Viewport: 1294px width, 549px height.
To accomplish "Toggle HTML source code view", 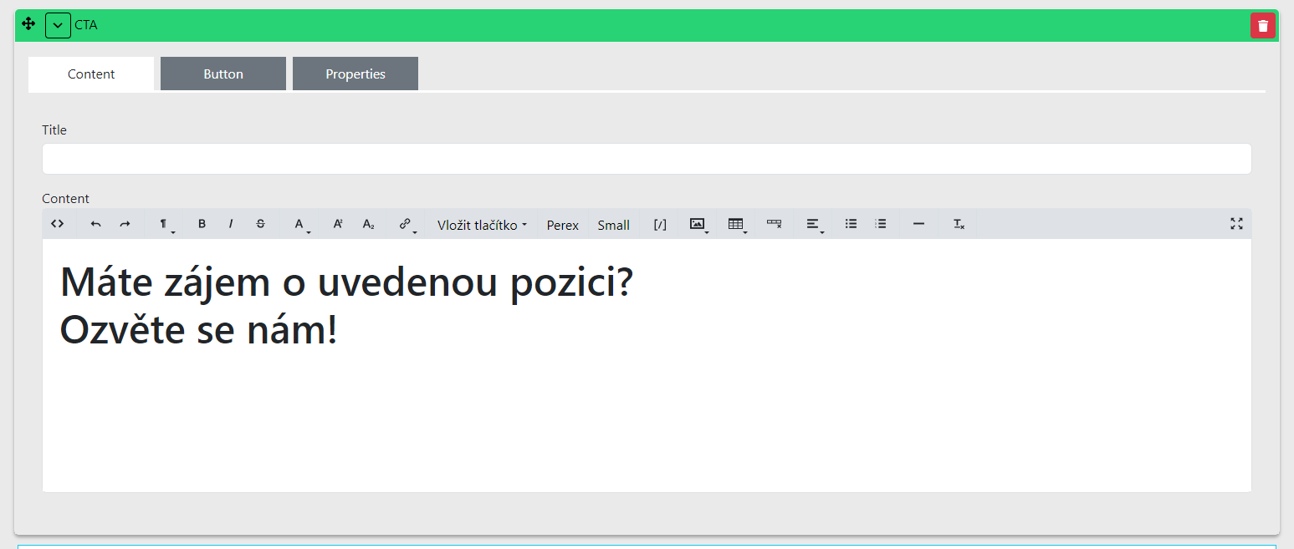I will point(58,224).
